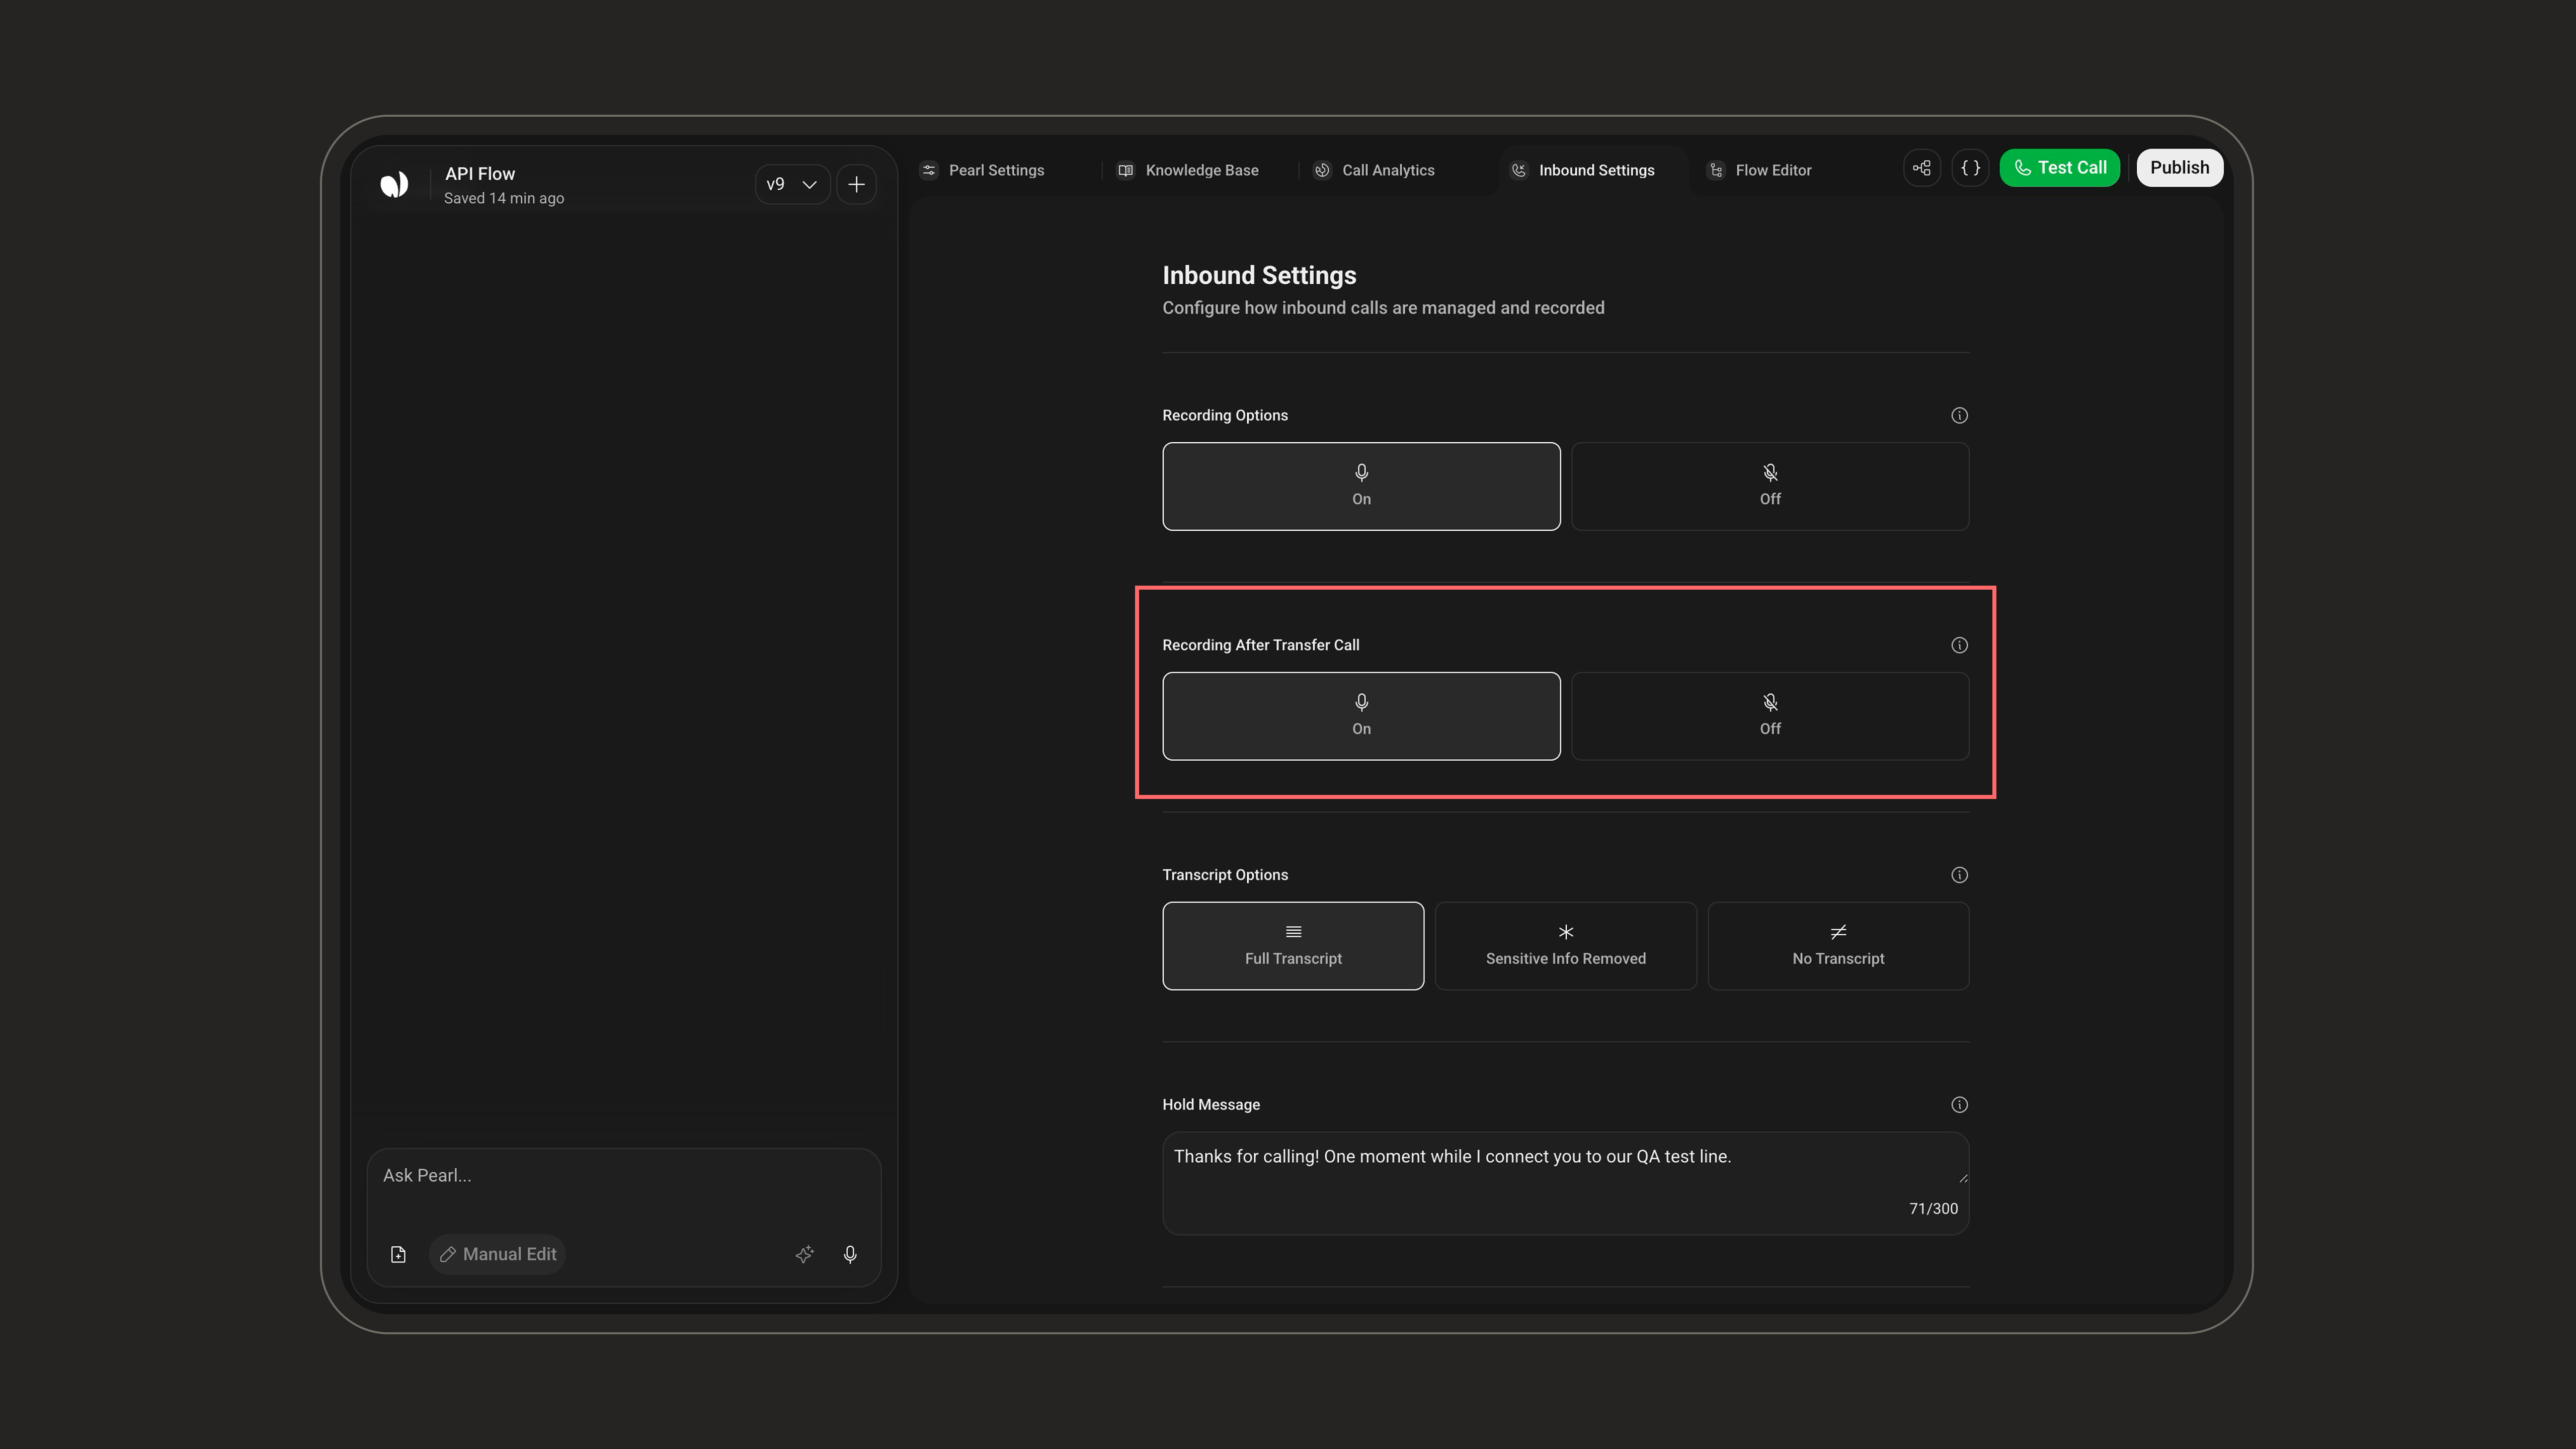Click the attach file icon in chat box
Viewport: 2576px width, 1449px height.
(398, 1254)
